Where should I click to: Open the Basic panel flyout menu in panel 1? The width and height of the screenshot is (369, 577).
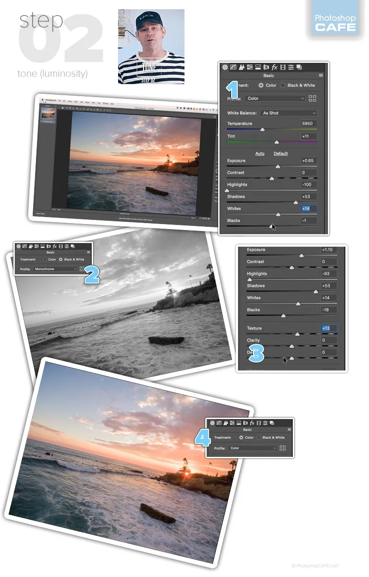coord(321,76)
